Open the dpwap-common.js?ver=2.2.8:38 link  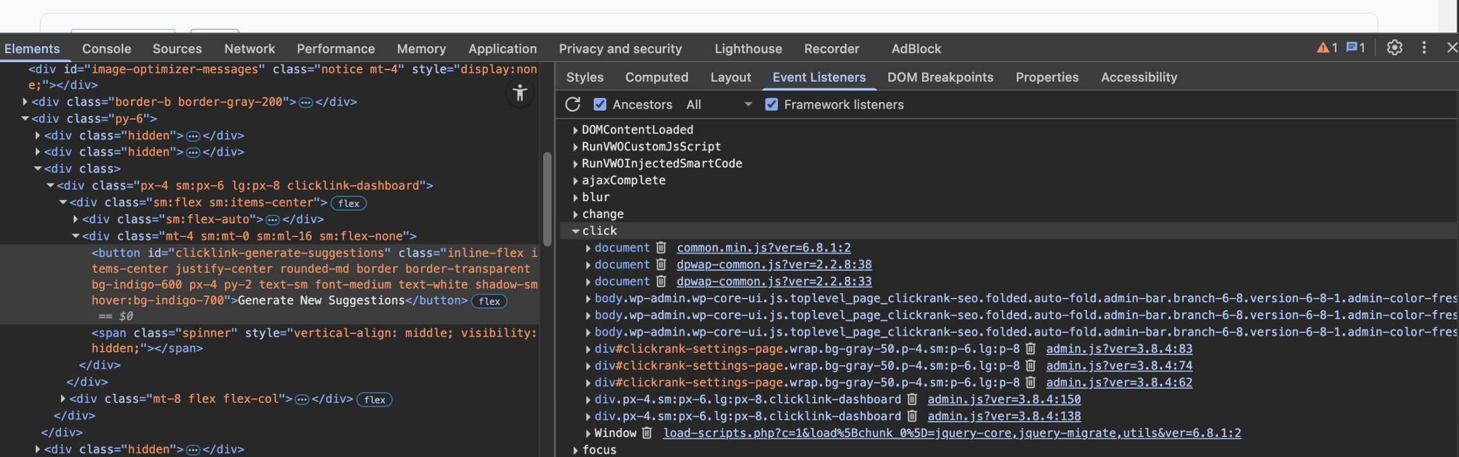tap(774, 265)
